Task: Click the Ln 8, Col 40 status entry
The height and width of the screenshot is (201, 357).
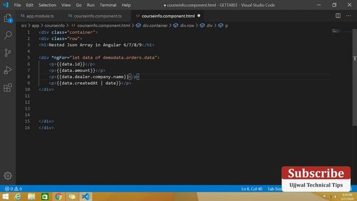Action: [x=252, y=189]
